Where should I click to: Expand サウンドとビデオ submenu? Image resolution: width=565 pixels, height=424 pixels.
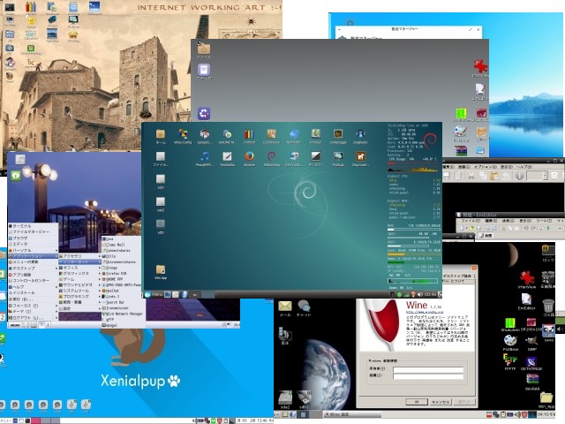coord(79,284)
